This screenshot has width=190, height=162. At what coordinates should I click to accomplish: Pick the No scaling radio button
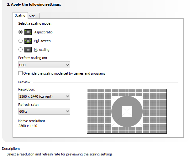pyautogui.click(x=21, y=50)
